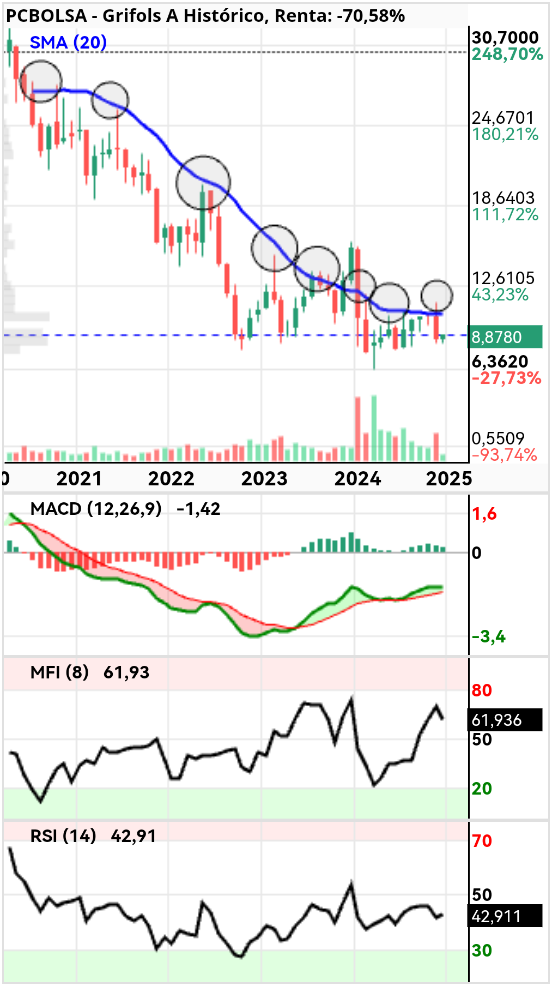Select the MACD -3,4 lower scale value
The height and width of the screenshot is (986, 552).
coord(488,636)
